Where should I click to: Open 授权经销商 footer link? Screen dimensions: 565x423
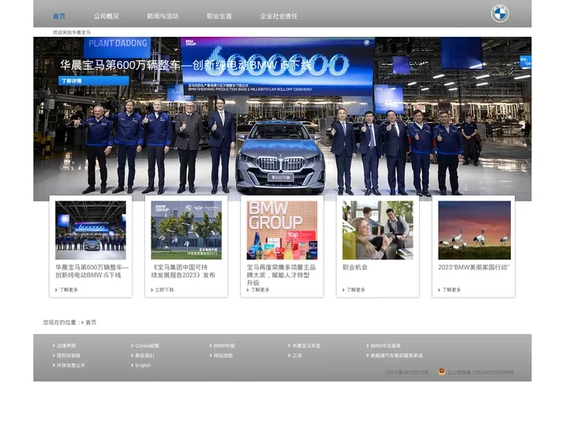[68, 356]
